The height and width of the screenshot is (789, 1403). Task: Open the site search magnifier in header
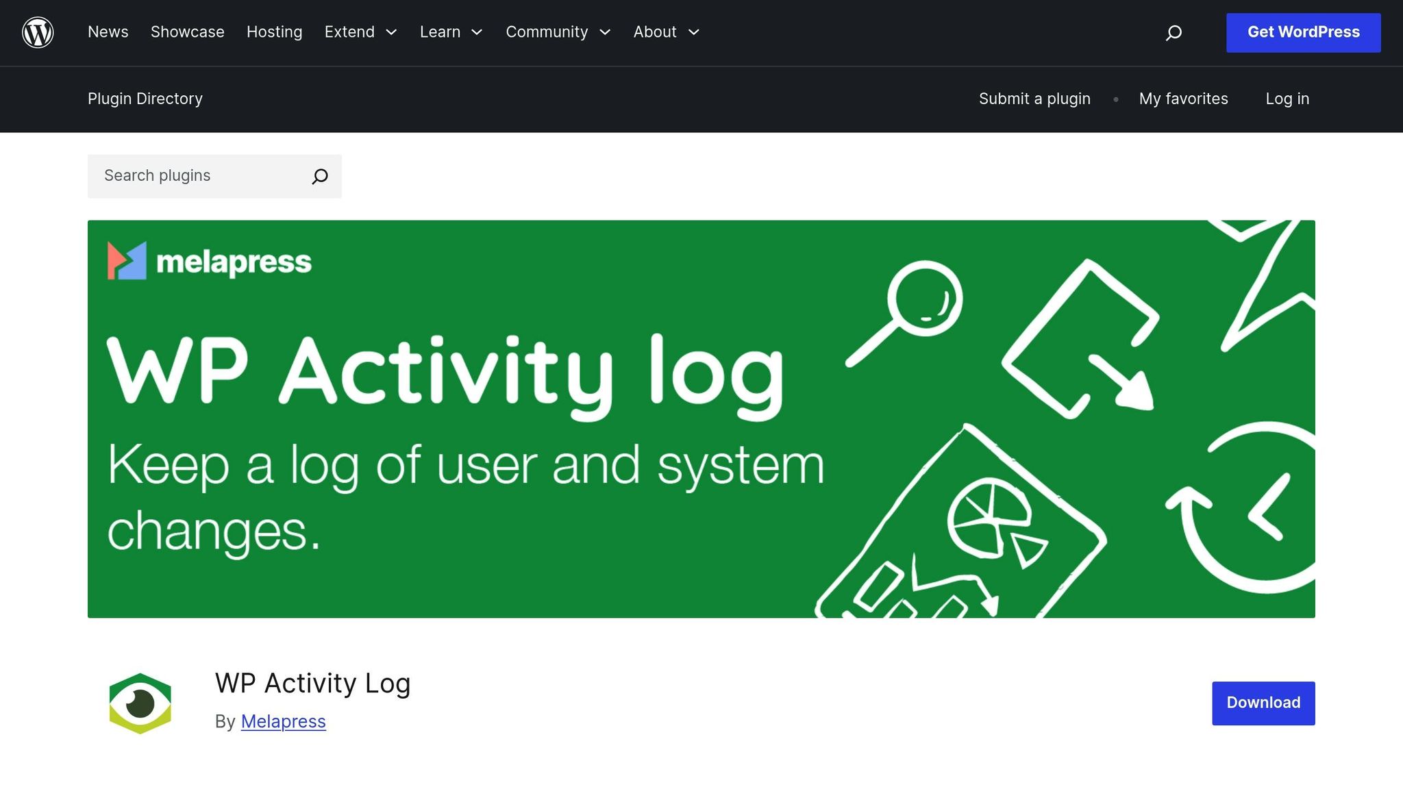click(1174, 32)
